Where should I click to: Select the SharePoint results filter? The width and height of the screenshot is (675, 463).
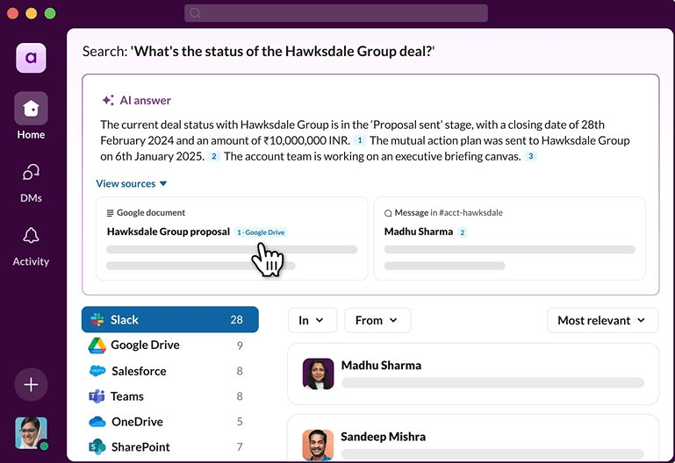(x=170, y=447)
